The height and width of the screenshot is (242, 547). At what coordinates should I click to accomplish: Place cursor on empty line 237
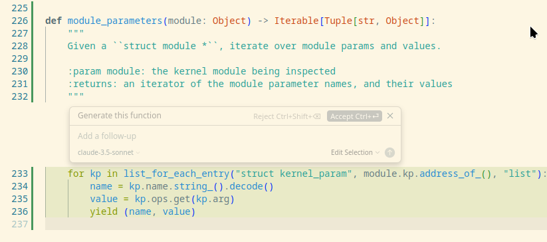click(x=296, y=224)
